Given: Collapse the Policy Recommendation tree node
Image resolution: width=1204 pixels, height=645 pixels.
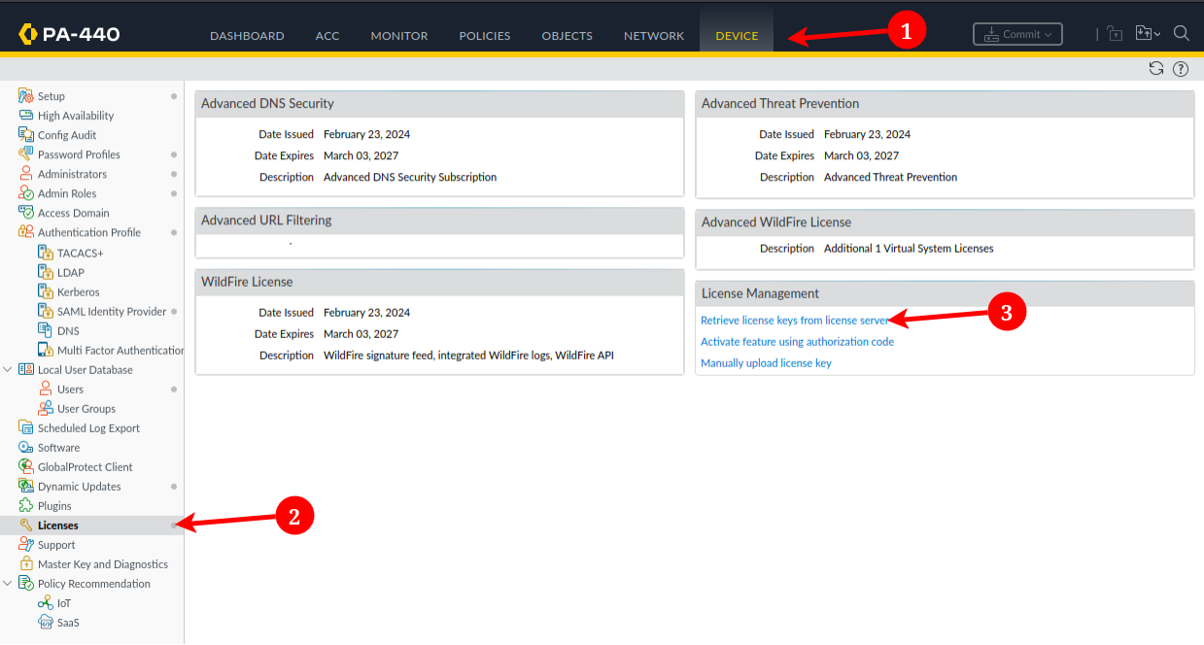Looking at the screenshot, I should click(x=8, y=584).
